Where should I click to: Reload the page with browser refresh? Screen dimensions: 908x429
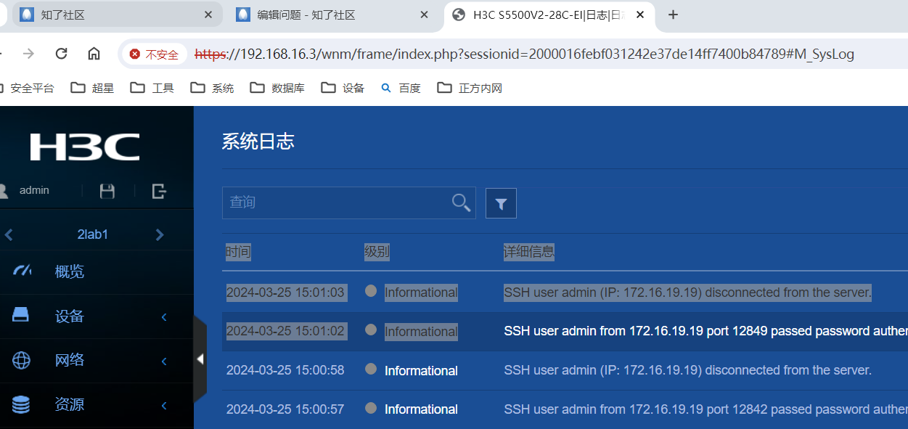62,54
